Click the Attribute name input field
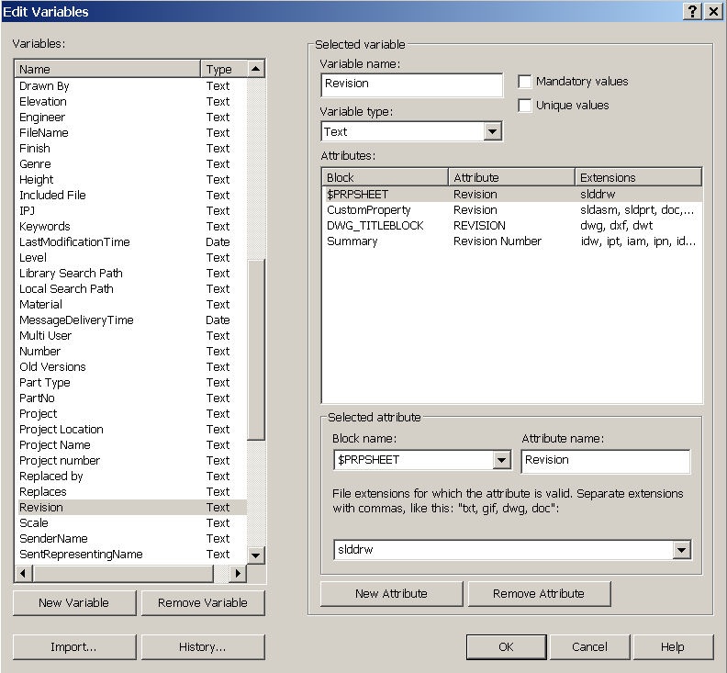This screenshot has height=673, width=727. [x=606, y=461]
